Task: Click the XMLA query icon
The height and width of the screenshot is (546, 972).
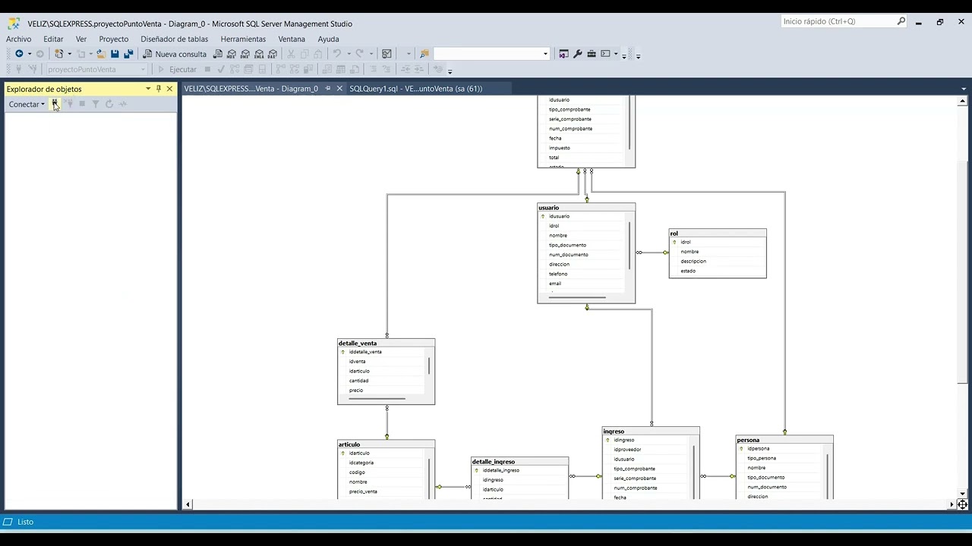Action: 259,54
